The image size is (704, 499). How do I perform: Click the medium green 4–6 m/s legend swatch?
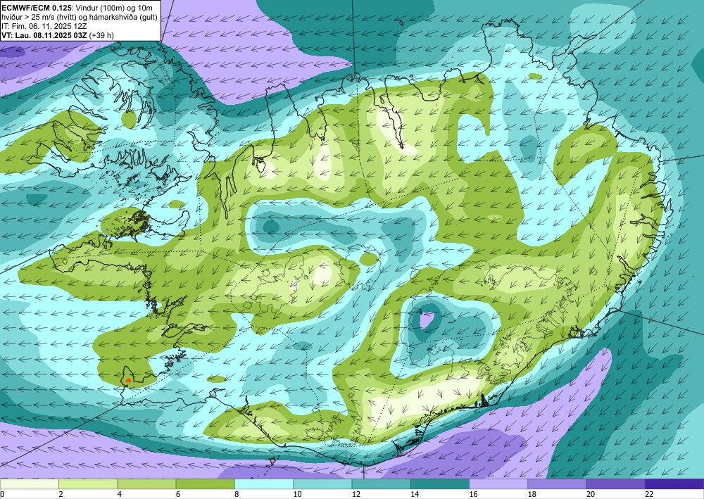(x=147, y=484)
